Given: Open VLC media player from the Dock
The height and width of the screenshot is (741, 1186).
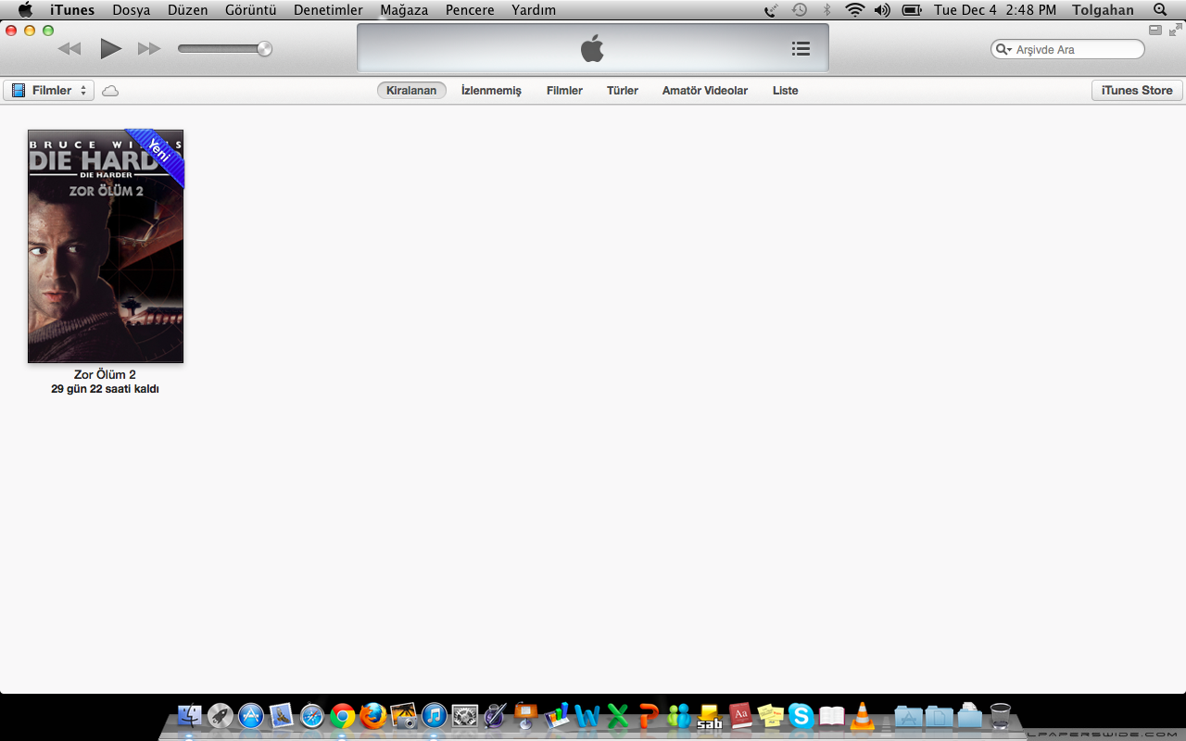Looking at the screenshot, I should (863, 715).
